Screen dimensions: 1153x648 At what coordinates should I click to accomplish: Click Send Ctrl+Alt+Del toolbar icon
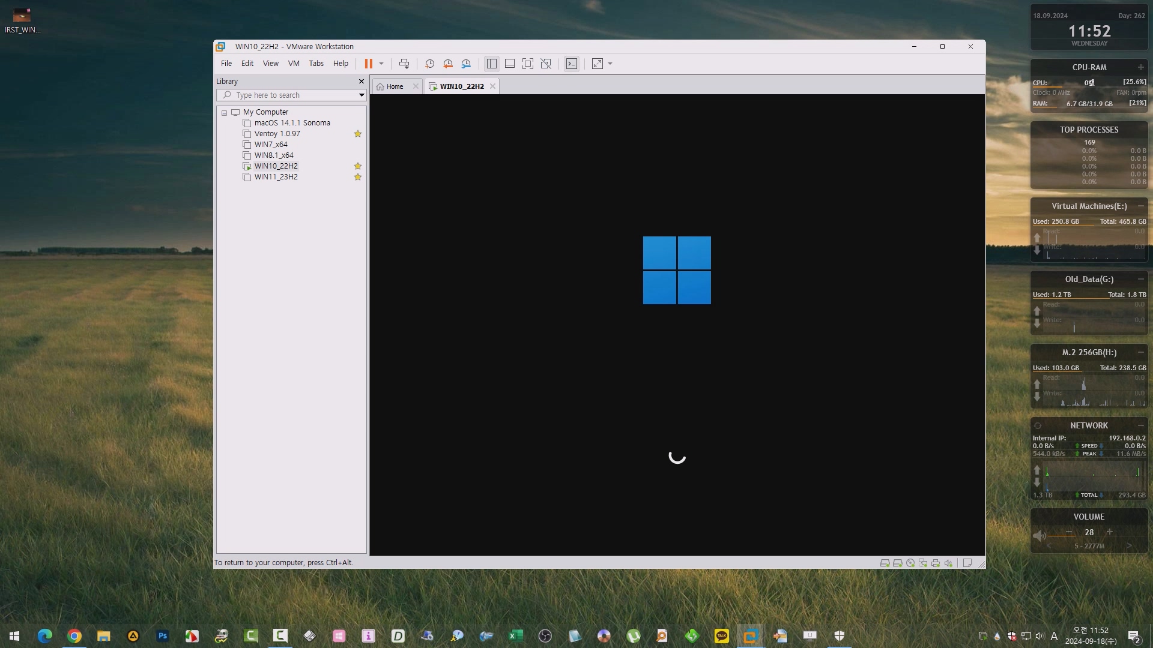(x=404, y=64)
